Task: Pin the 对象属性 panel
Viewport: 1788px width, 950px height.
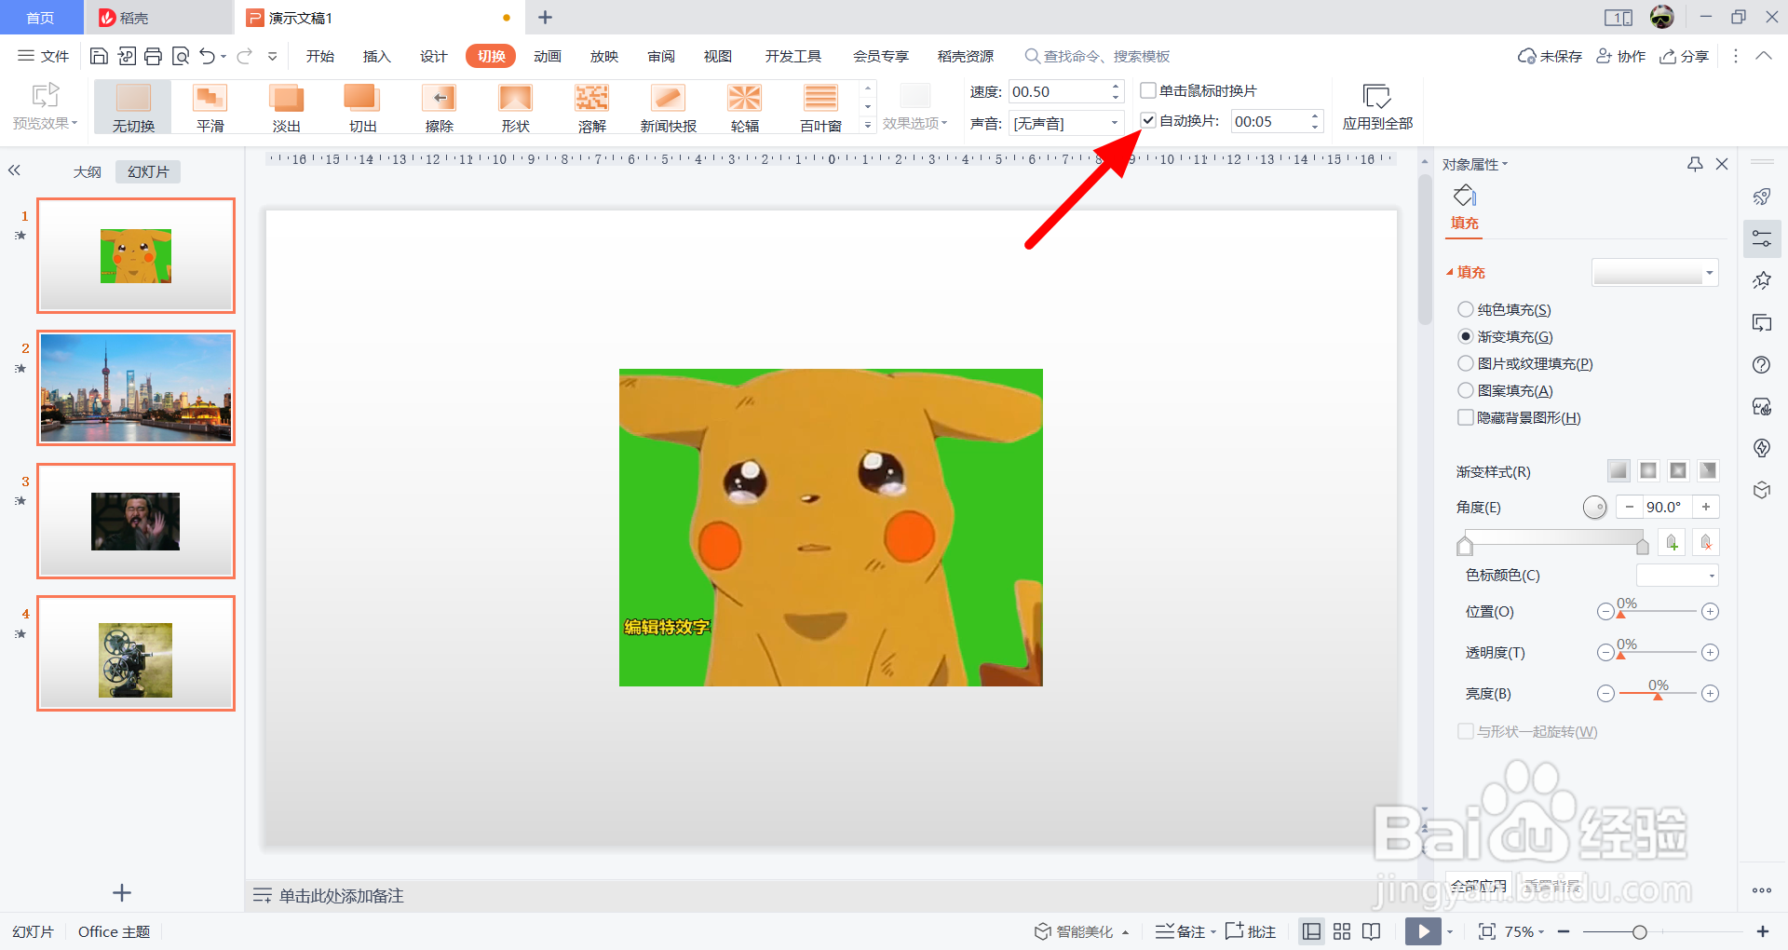Action: (1695, 164)
